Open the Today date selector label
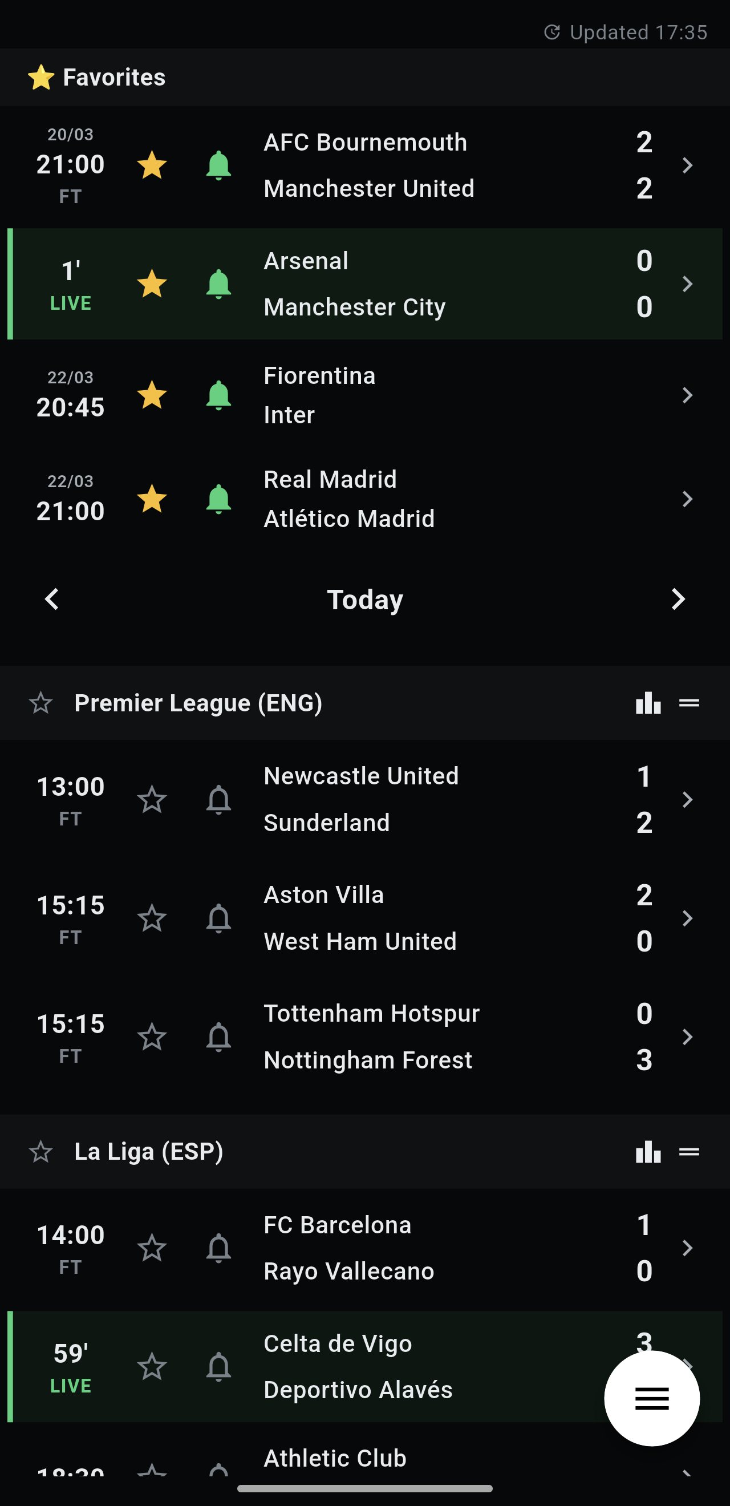The width and height of the screenshot is (730, 1506). 364,600
